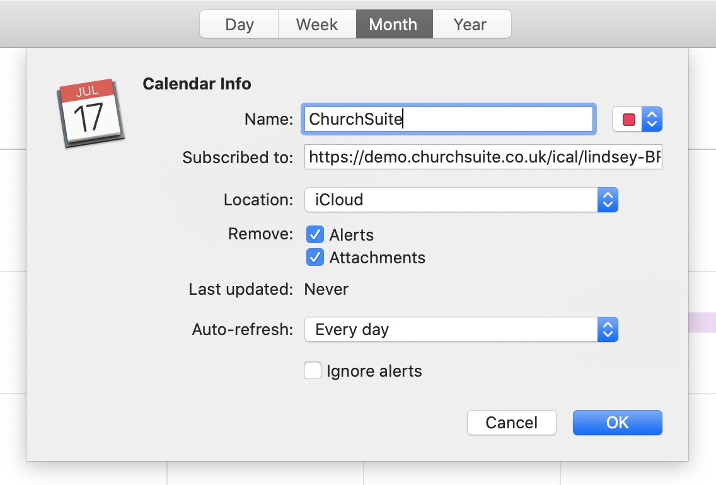Open the calendar color swatch picker
The image size is (716, 485).
(x=628, y=119)
